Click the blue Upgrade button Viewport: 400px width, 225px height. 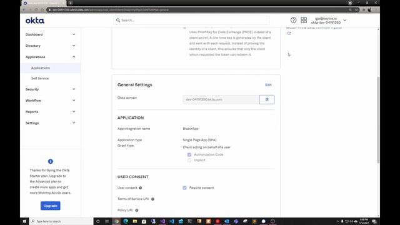coord(51,206)
